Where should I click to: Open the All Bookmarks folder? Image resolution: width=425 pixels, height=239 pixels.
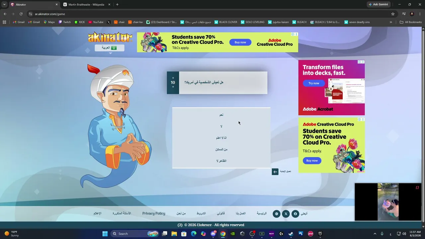click(411, 22)
